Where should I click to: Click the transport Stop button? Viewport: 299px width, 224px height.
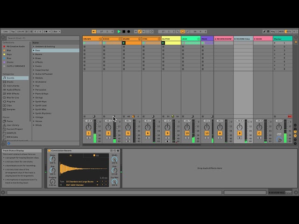pyautogui.click(x=124, y=31)
